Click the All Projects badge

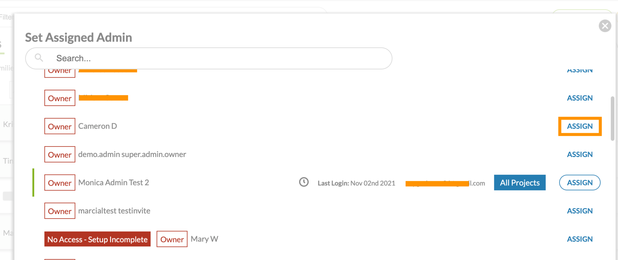tap(520, 183)
